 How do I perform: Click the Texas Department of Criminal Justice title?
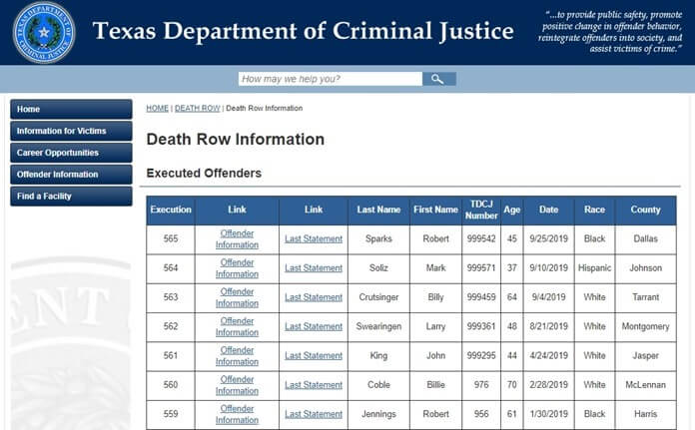pyautogui.click(x=304, y=32)
